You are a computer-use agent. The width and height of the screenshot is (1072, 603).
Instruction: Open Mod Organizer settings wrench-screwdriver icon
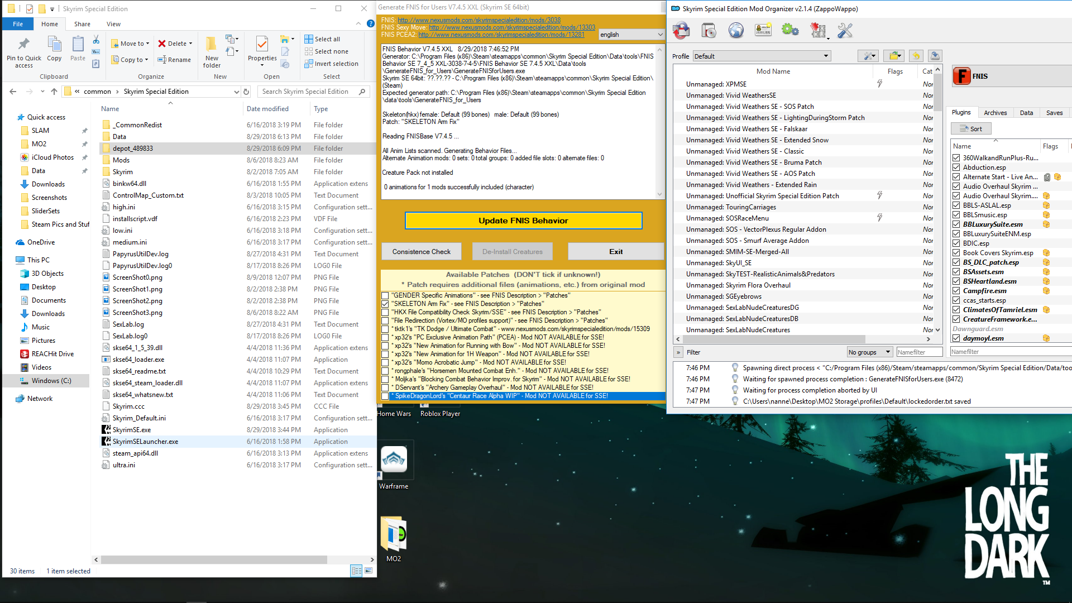845,31
